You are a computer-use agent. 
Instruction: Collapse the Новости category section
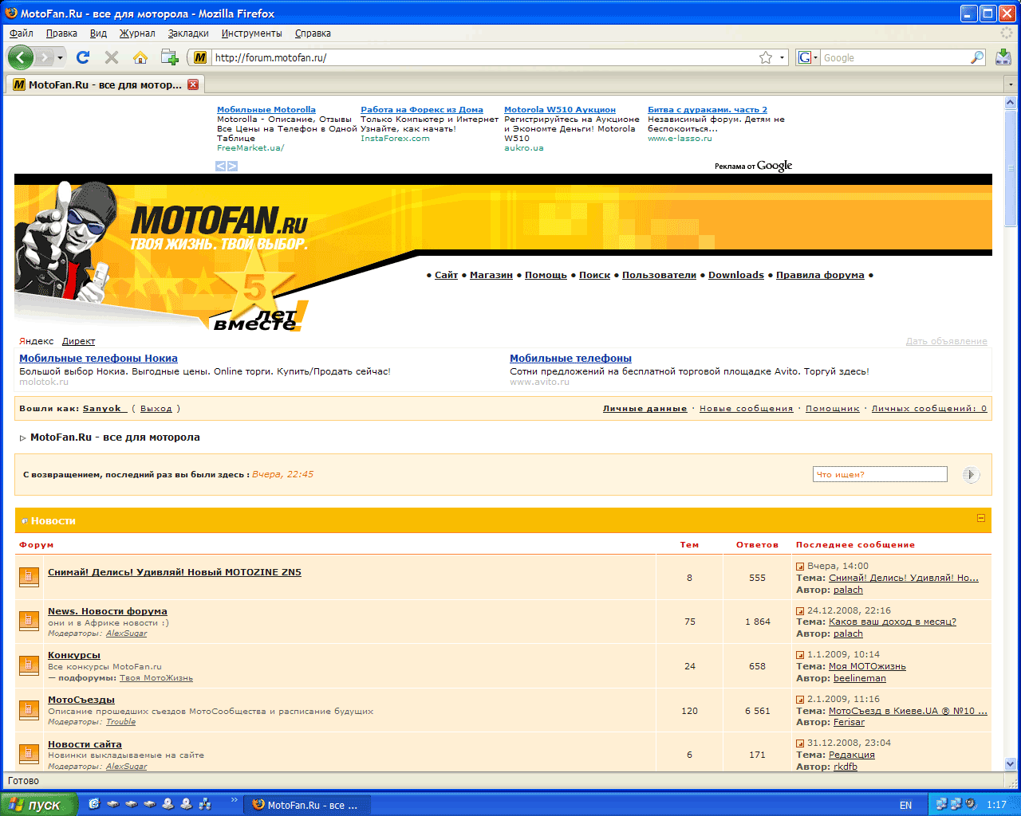pos(981,518)
